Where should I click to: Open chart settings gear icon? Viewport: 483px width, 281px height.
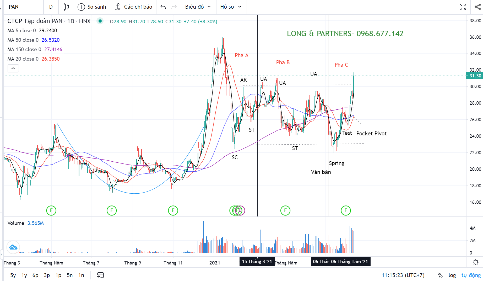click(475, 262)
